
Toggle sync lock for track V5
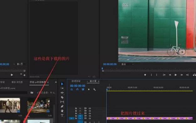[x=85, y=108]
